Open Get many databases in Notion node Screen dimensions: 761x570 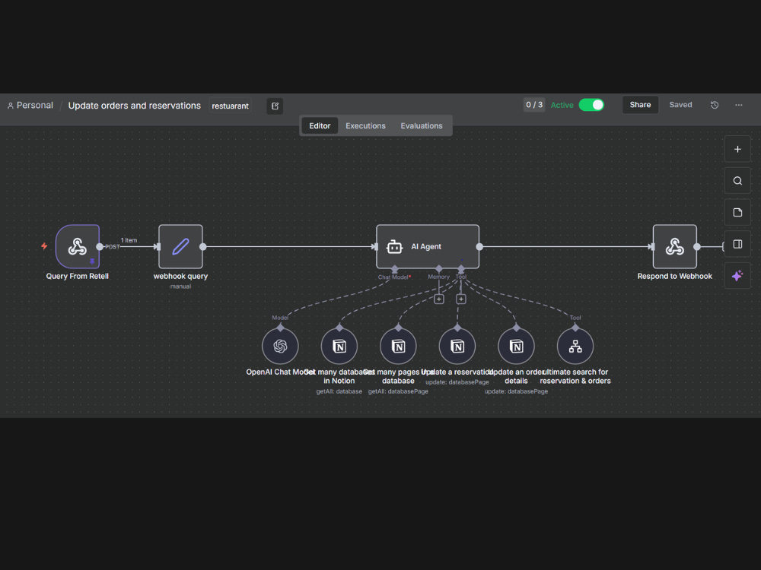click(339, 346)
